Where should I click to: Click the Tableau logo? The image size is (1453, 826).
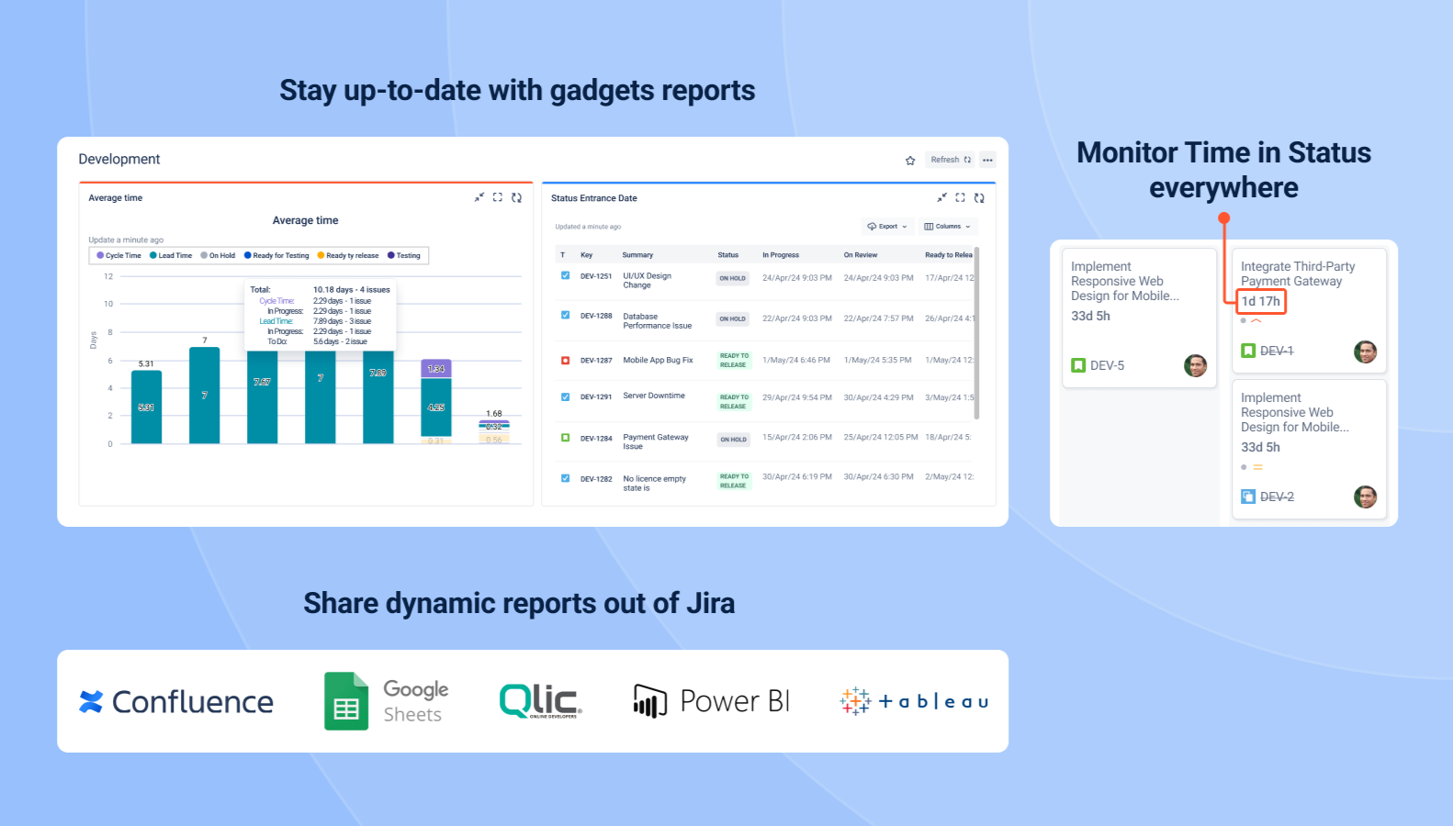(914, 701)
